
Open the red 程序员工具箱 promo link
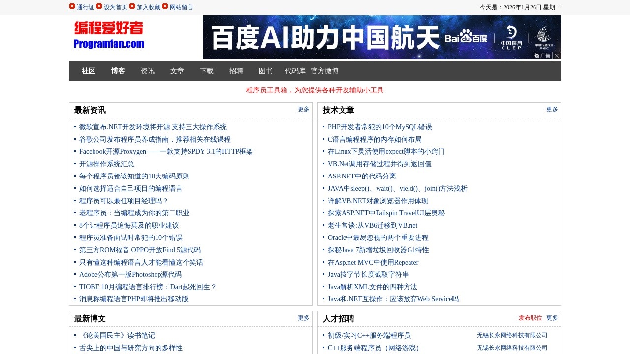(315, 90)
